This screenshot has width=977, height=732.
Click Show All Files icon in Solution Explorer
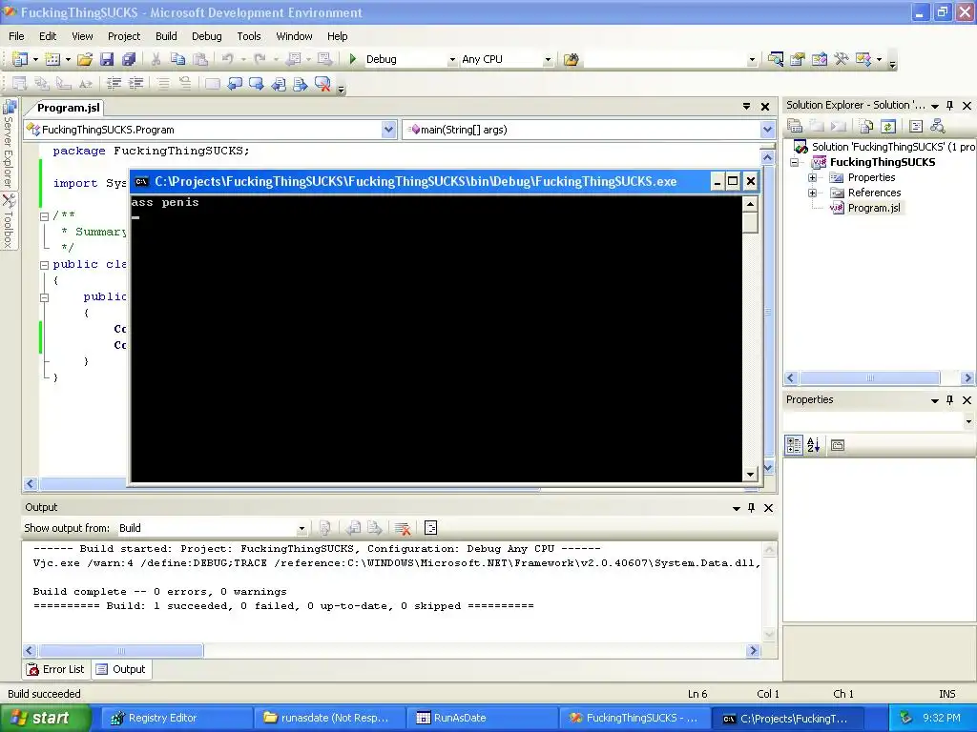[x=866, y=127]
